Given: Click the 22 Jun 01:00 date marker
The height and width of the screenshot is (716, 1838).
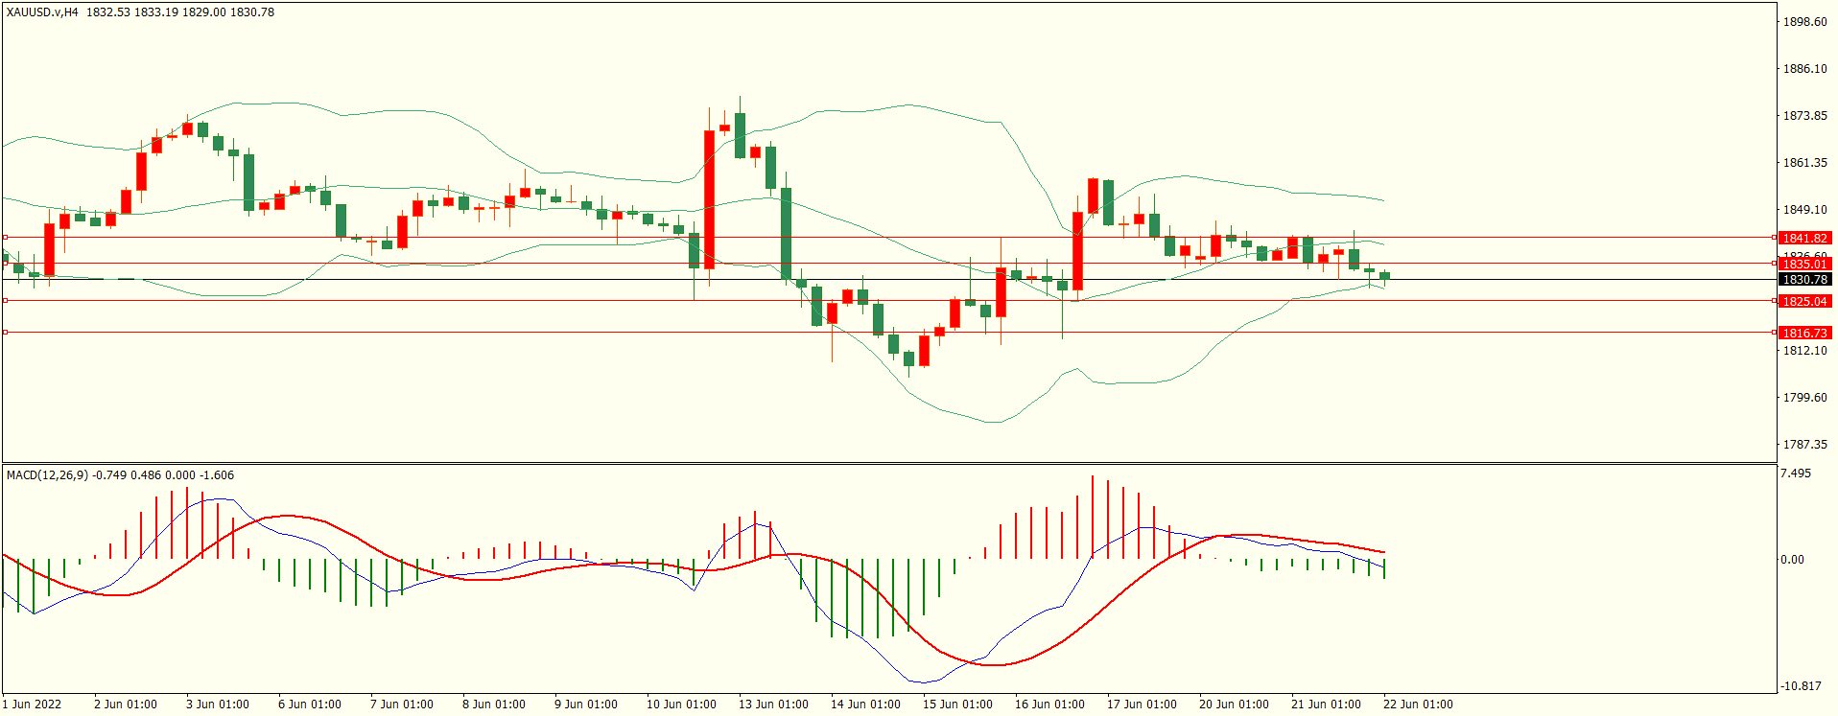Looking at the screenshot, I should (1417, 704).
